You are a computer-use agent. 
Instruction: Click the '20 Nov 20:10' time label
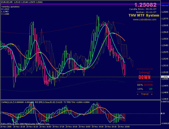(111, 127)
